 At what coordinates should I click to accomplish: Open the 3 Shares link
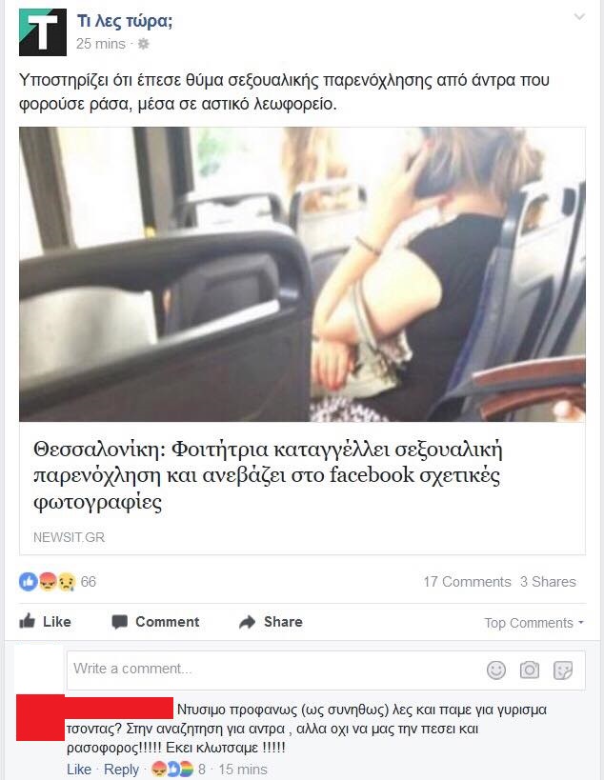click(x=548, y=582)
